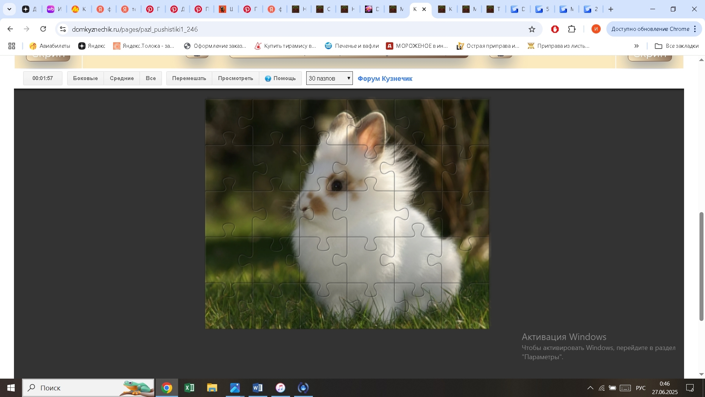Open the Яндекс.Толока bookmark
This screenshot has width=705, height=397.
pos(144,46)
